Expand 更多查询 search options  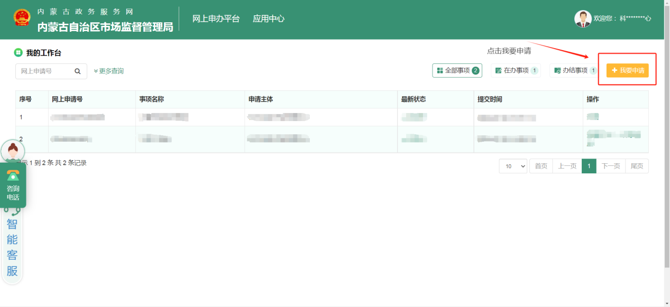coord(109,71)
